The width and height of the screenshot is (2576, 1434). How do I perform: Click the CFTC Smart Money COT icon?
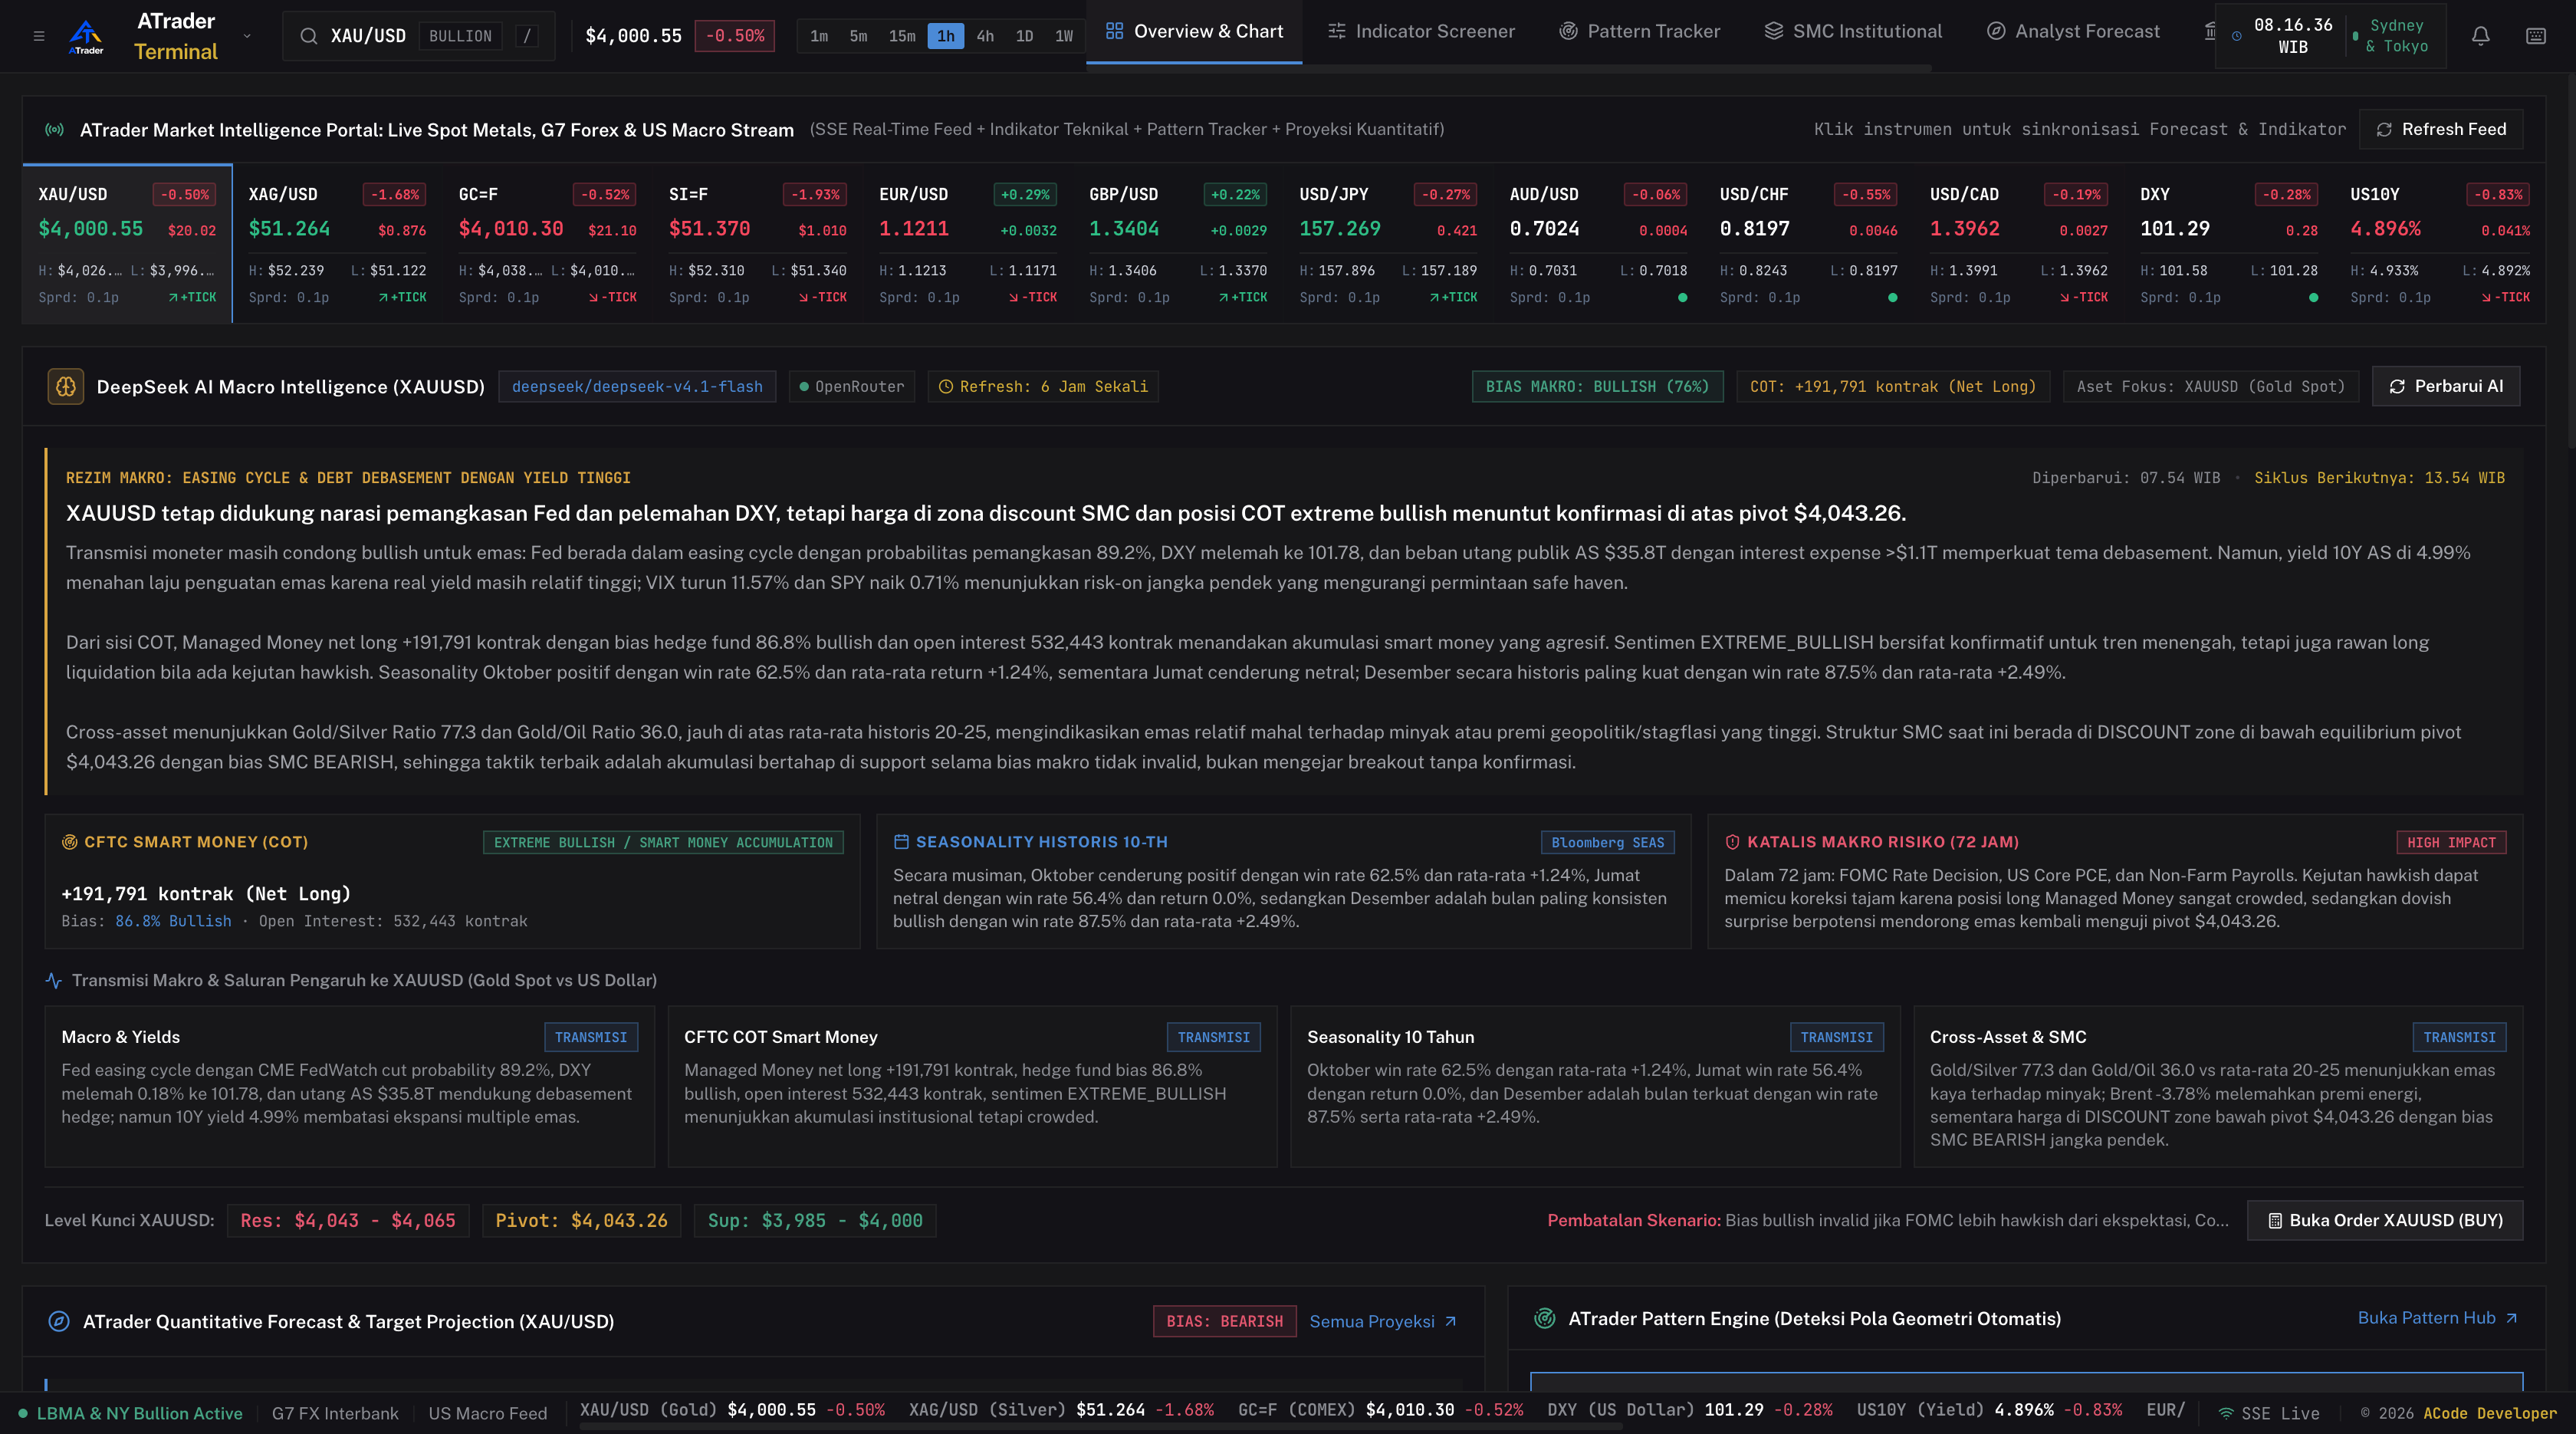click(x=69, y=842)
